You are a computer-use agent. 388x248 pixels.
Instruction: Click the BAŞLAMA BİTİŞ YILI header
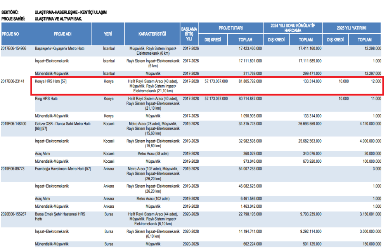[189, 34]
